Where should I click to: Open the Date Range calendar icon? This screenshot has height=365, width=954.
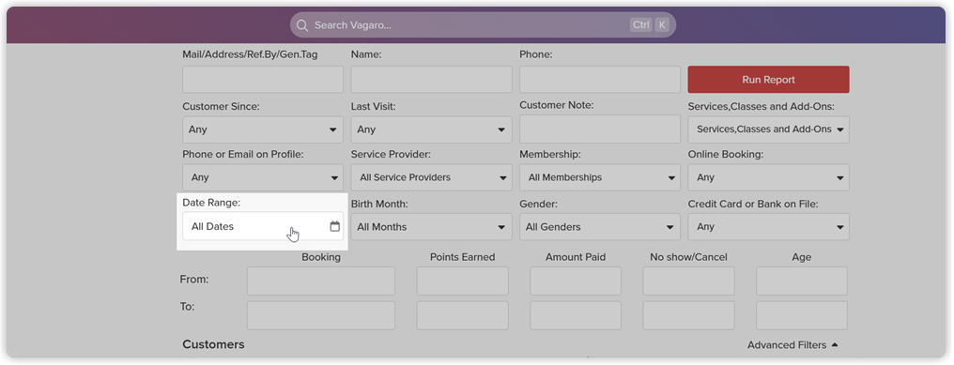pyautogui.click(x=334, y=226)
